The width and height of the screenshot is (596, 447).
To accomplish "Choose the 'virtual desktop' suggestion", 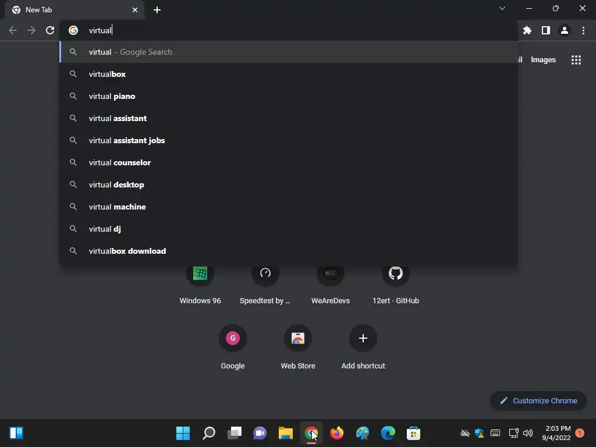I will tap(289, 185).
